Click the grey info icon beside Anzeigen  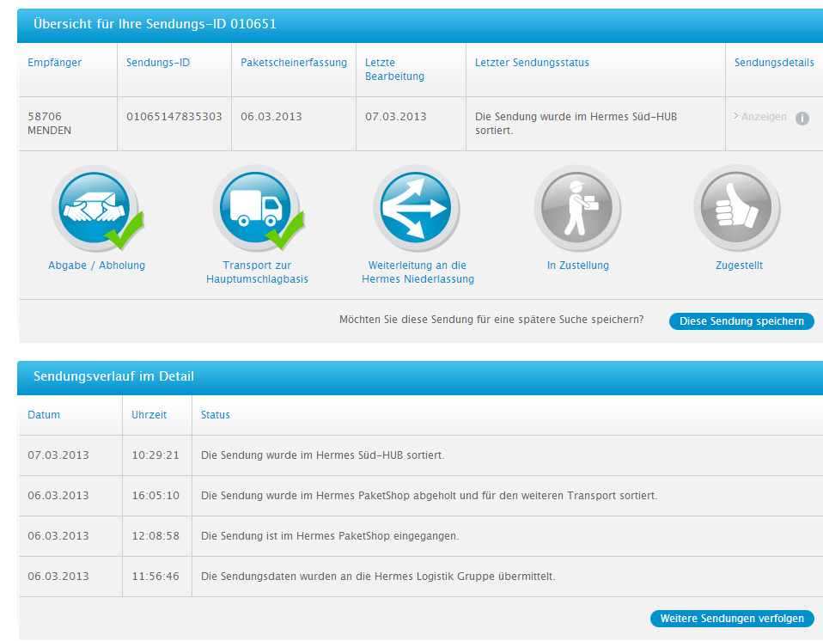click(802, 119)
